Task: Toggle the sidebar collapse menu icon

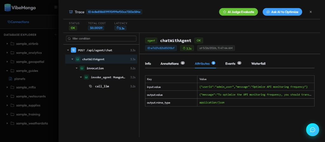Action: click(56, 7)
